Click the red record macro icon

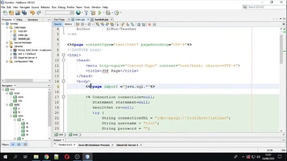149,24
